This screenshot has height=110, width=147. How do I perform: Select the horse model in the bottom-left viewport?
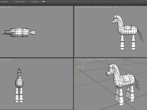pyautogui.click(x=19, y=85)
